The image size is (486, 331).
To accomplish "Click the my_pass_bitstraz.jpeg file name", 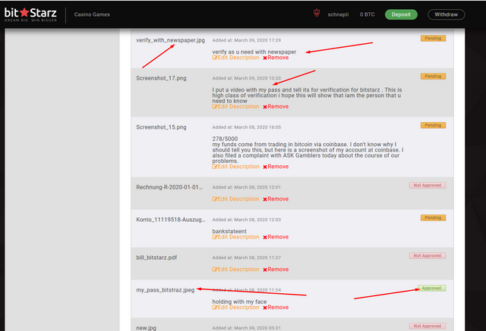I will pos(166,290).
